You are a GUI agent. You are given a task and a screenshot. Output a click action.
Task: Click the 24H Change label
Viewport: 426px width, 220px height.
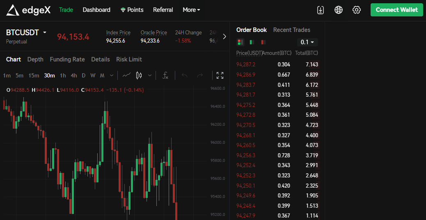point(188,33)
